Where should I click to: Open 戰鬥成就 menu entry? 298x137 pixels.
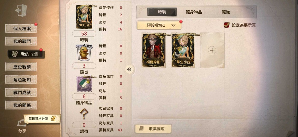21,93
